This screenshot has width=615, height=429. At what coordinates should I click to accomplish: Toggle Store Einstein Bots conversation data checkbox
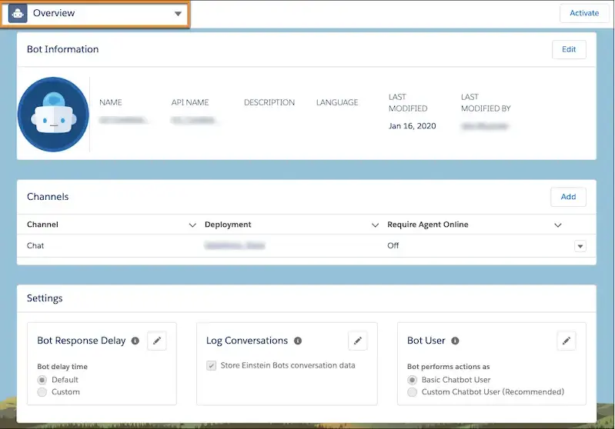pos(212,366)
